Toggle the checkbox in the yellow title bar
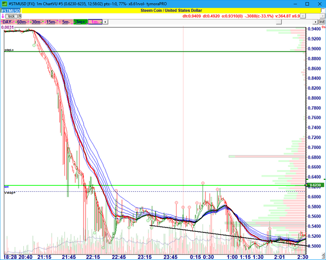Screen dimensions: 326x260 point(323,11)
